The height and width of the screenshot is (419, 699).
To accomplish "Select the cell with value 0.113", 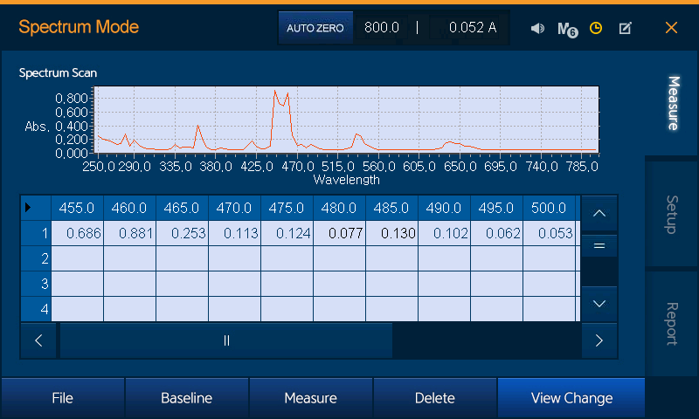I will click(234, 233).
